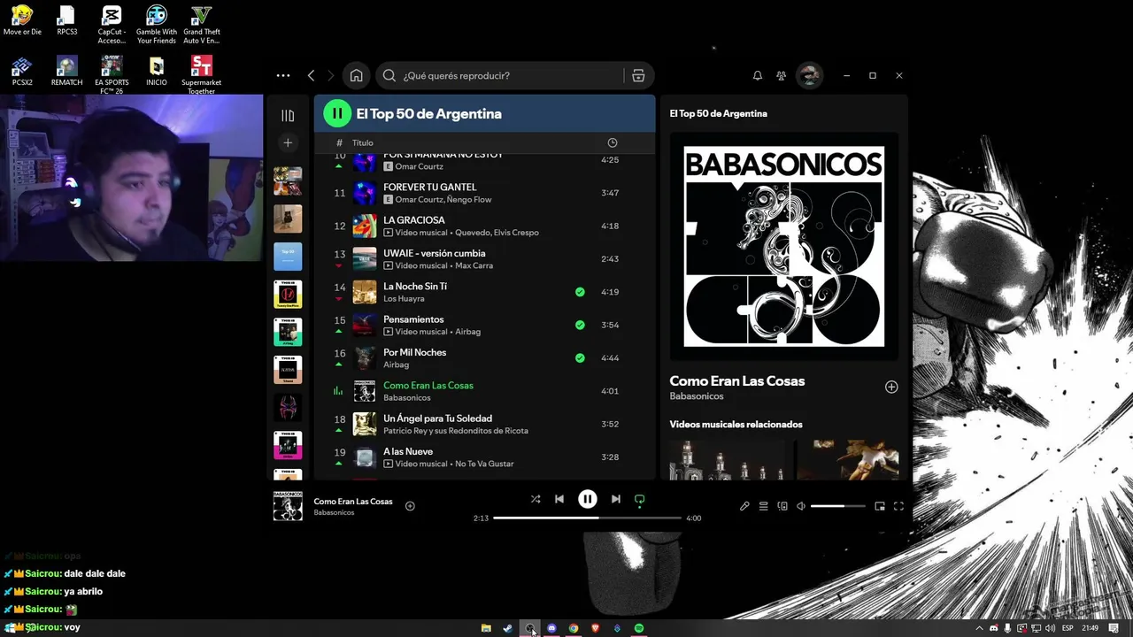Go to Spotify Home
The image size is (1133, 637).
coord(356,75)
